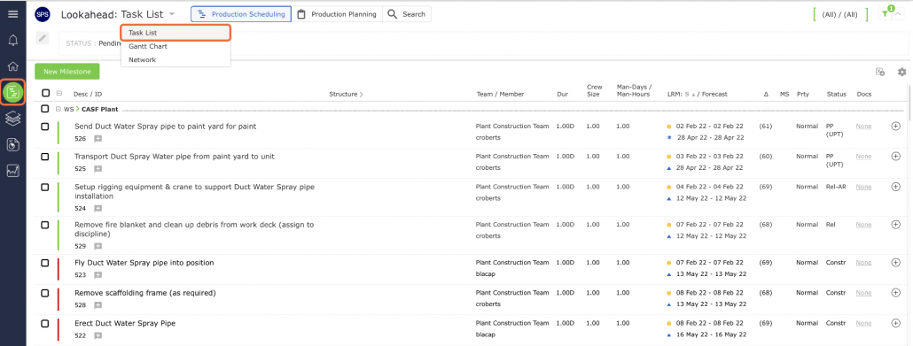Click the Rel-AR status on task 524
Viewport: 913px width, 346px height.
pyautogui.click(x=836, y=187)
